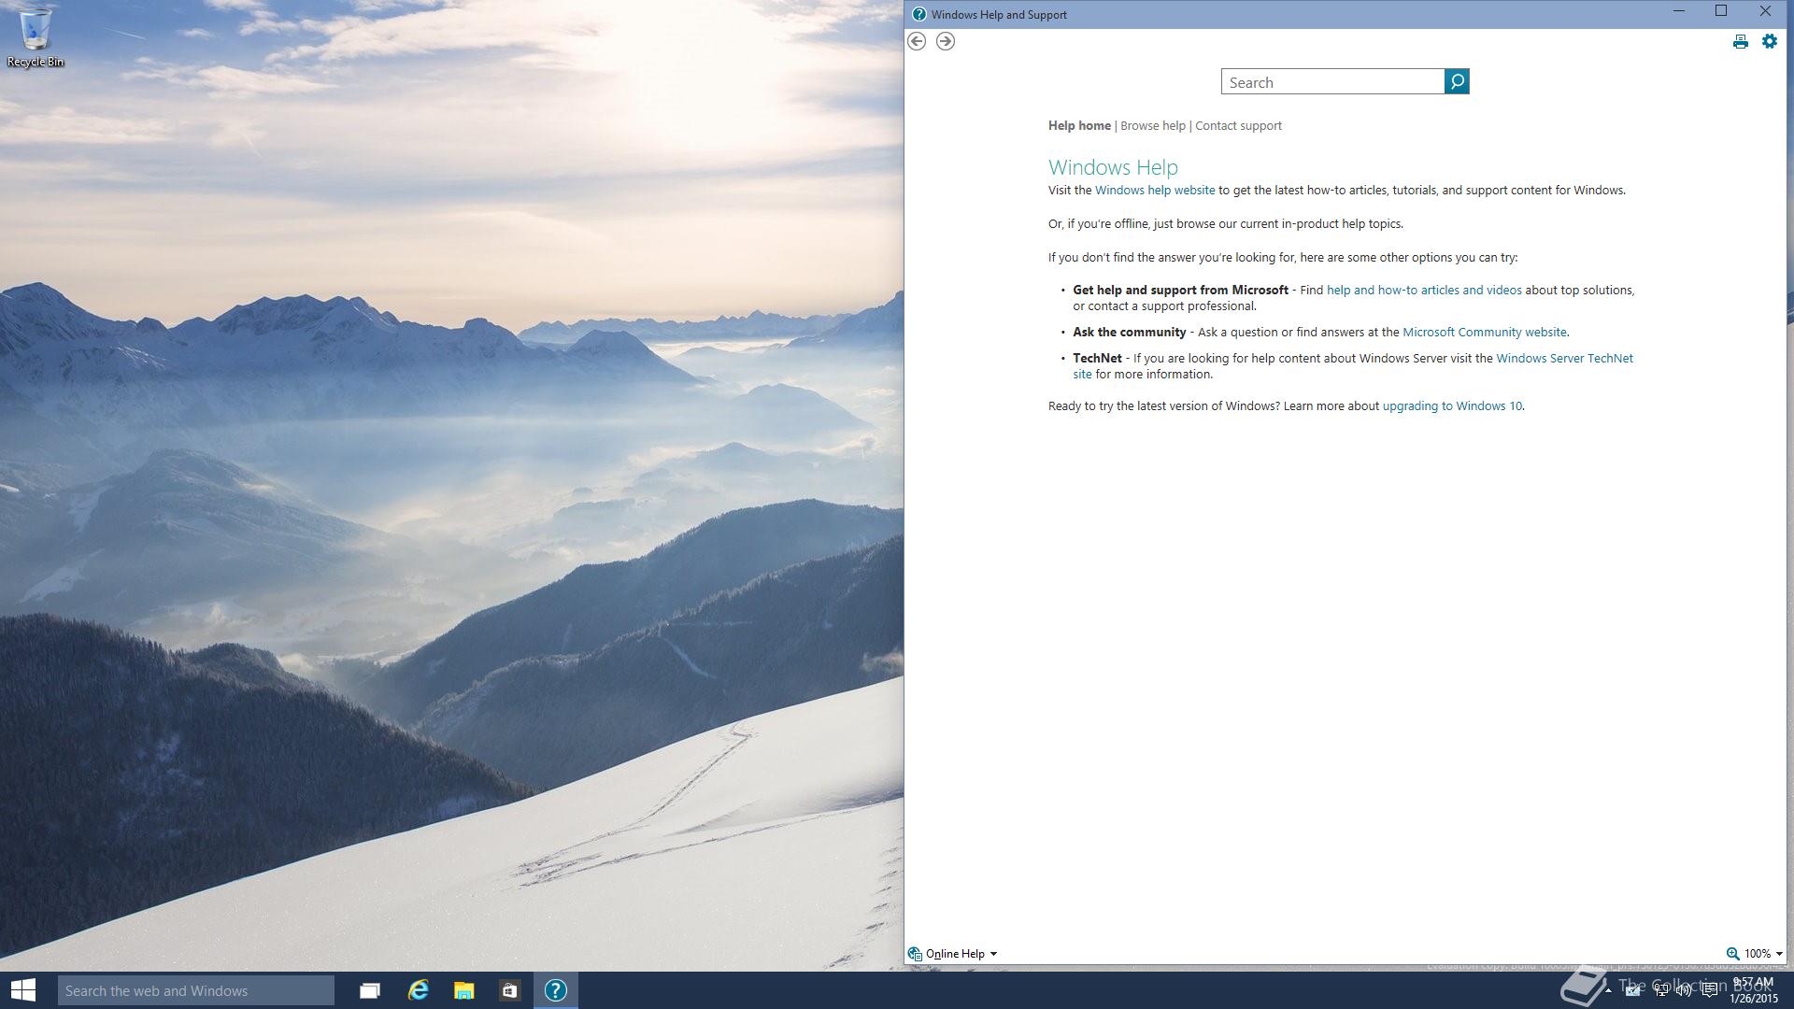
Task: Focus the Search the web and Windows box
Action: pyautogui.click(x=196, y=990)
